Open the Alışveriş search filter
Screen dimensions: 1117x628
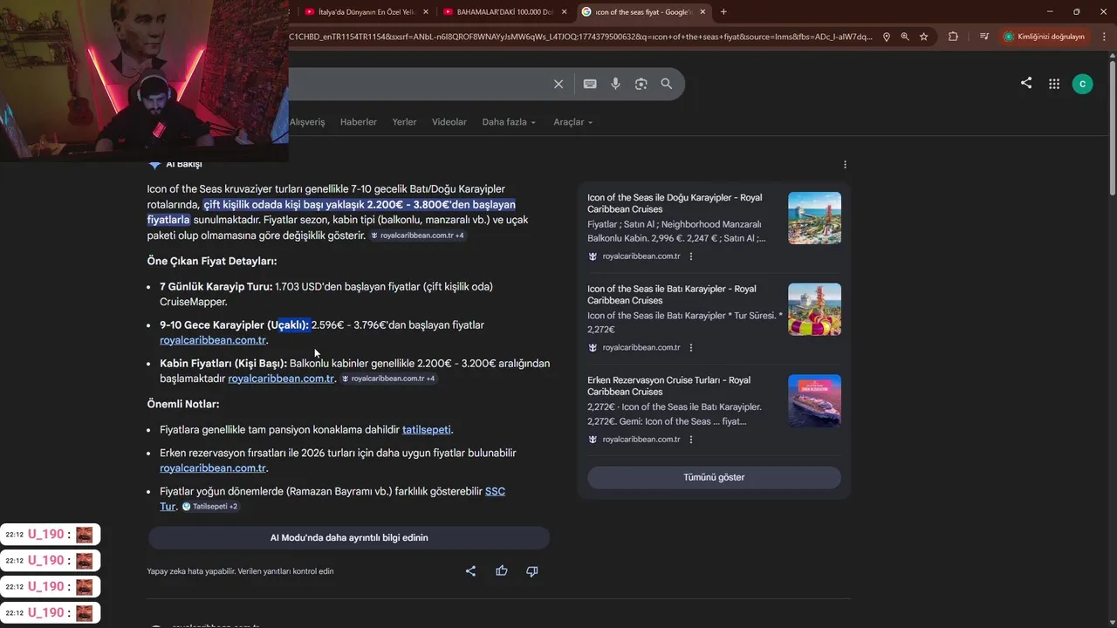(x=307, y=122)
